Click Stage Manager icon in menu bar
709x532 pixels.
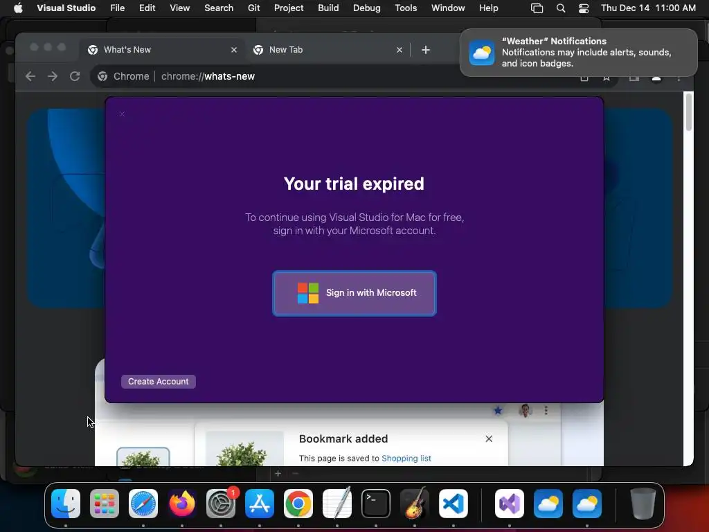coord(537,8)
